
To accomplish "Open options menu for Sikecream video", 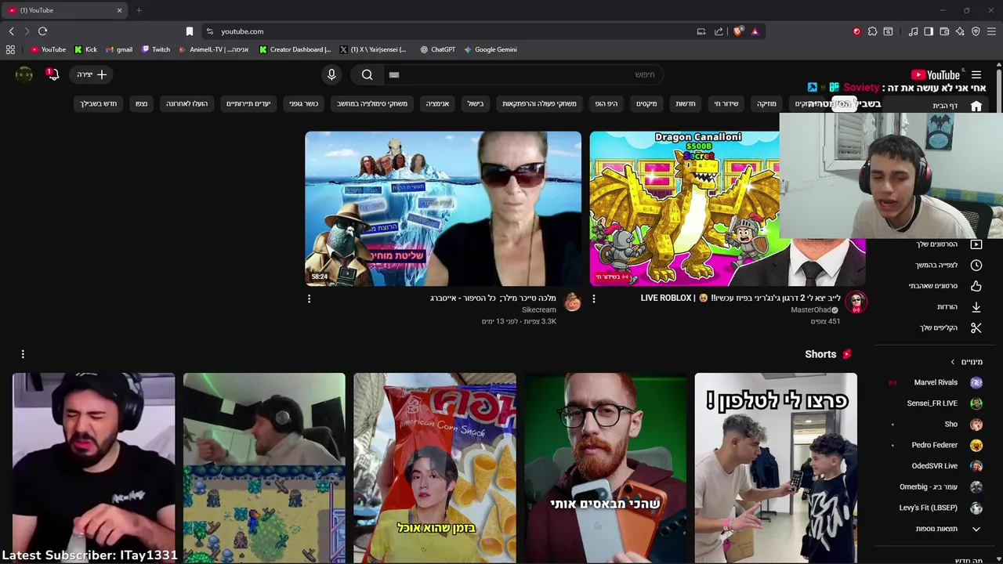I will click(x=309, y=298).
